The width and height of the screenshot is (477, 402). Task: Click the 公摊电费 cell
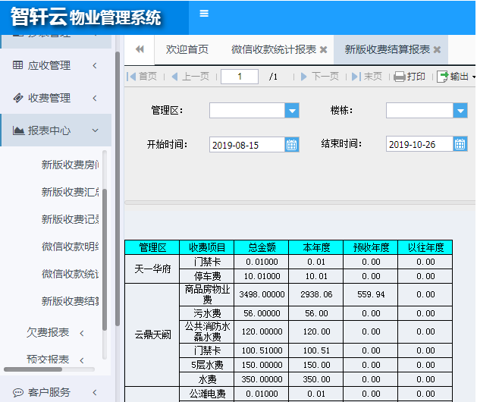click(207, 394)
